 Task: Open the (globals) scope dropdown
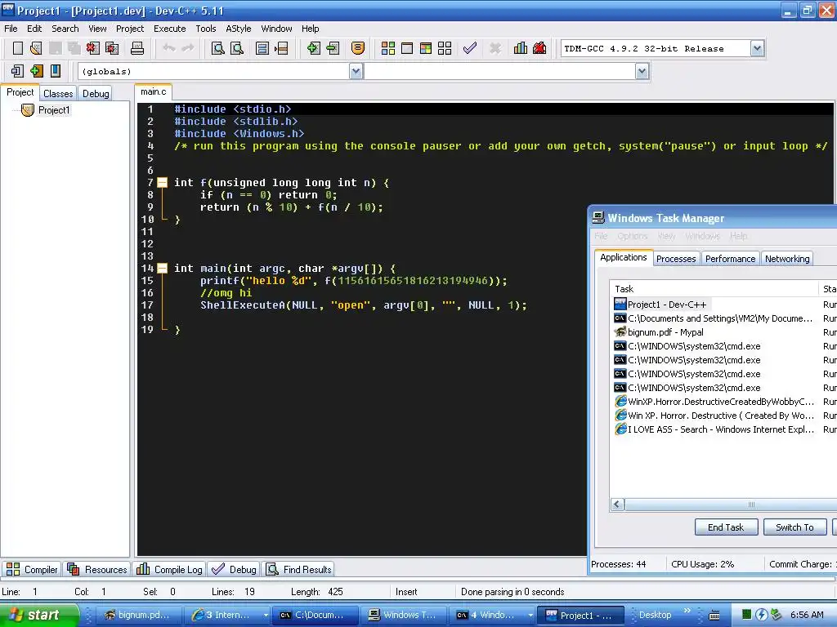[356, 71]
